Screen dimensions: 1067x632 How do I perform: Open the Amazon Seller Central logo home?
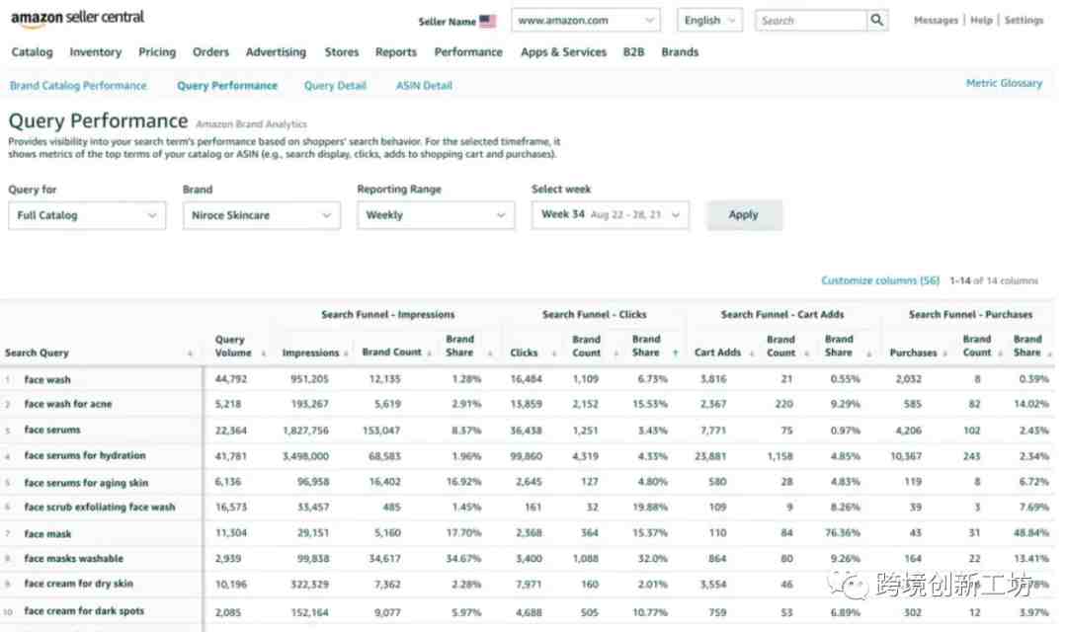[78, 19]
